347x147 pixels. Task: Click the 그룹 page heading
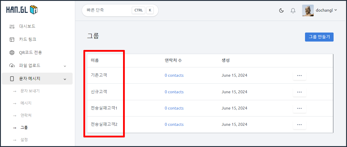[93, 36]
